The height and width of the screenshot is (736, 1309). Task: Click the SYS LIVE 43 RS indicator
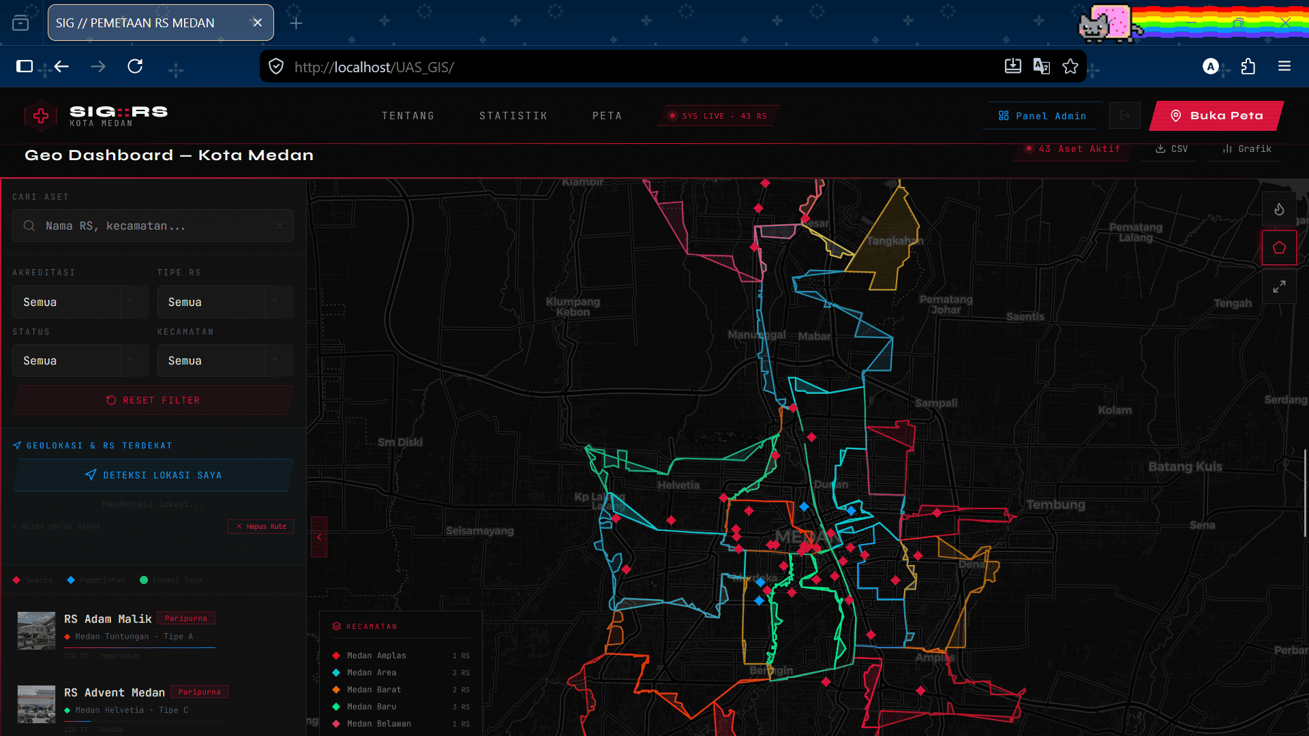point(719,116)
